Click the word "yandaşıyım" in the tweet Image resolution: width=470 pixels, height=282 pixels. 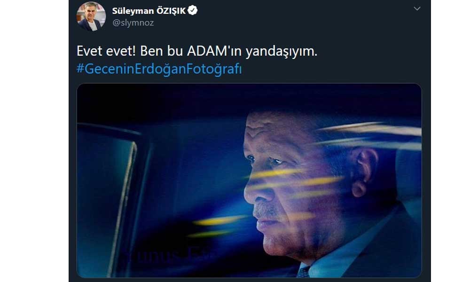point(280,52)
